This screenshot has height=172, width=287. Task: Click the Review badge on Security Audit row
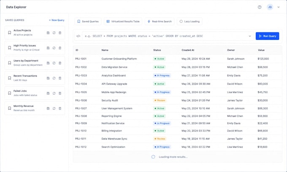click(160, 101)
